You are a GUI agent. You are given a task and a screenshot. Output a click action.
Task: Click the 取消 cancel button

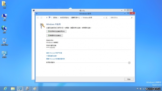coord(129,79)
